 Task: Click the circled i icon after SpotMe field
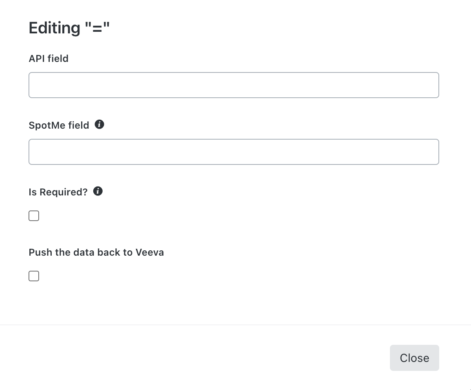99,124
